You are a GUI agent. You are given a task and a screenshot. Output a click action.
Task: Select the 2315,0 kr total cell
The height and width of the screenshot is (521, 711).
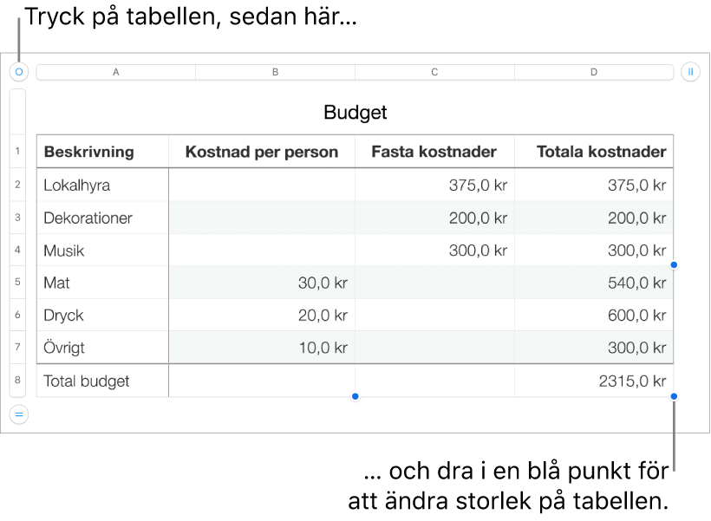click(x=594, y=381)
